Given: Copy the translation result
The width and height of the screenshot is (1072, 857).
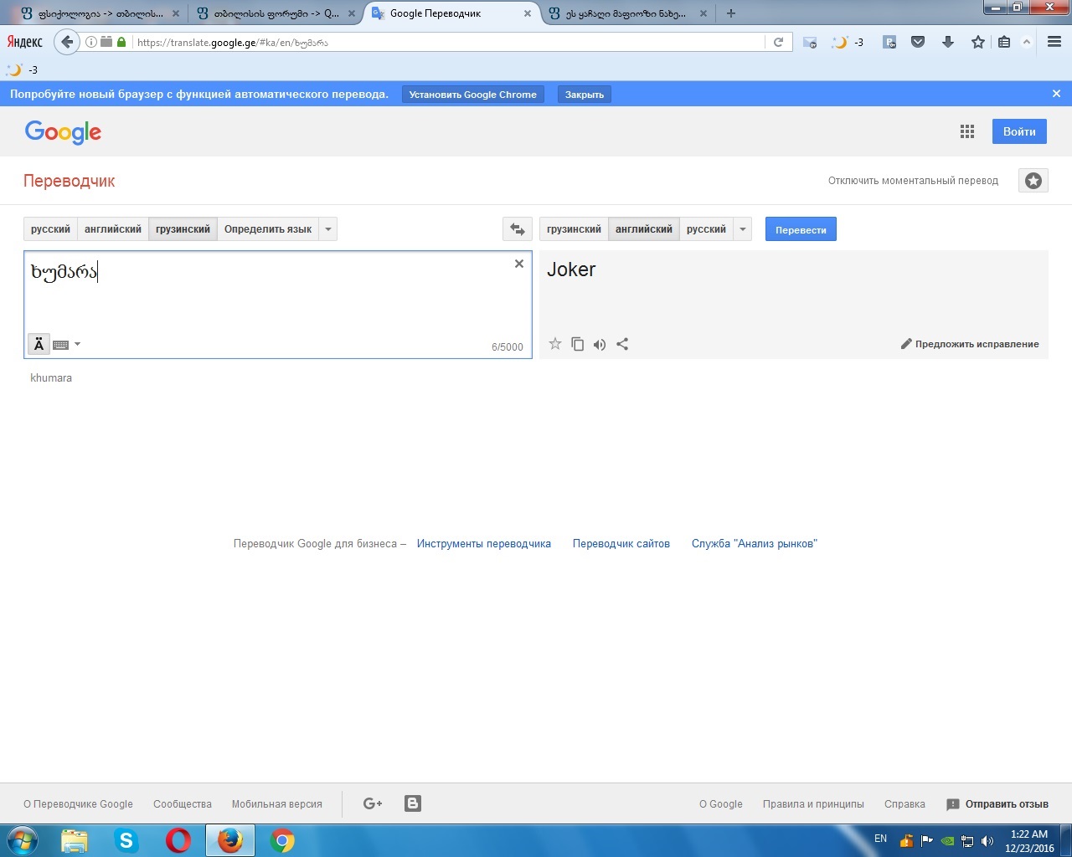Looking at the screenshot, I should pos(577,344).
